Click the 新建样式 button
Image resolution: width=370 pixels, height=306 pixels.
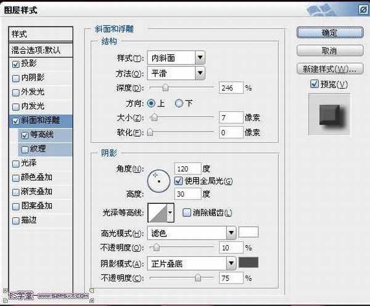point(329,68)
